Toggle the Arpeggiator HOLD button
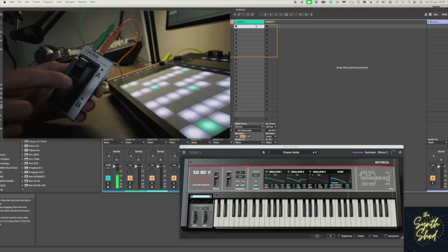Viewport: 448px width, 252px height. point(238,185)
